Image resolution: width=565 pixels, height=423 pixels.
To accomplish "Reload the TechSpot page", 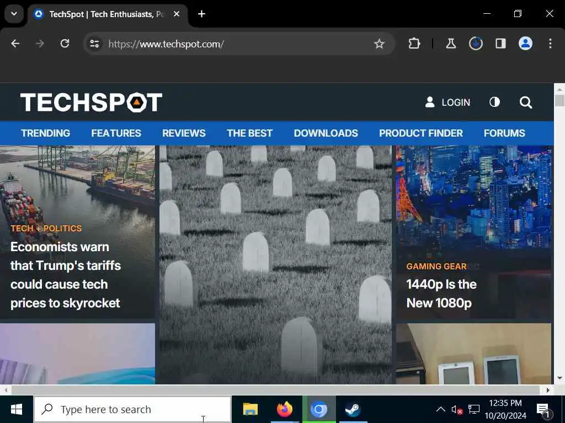I will click(65, 44).
